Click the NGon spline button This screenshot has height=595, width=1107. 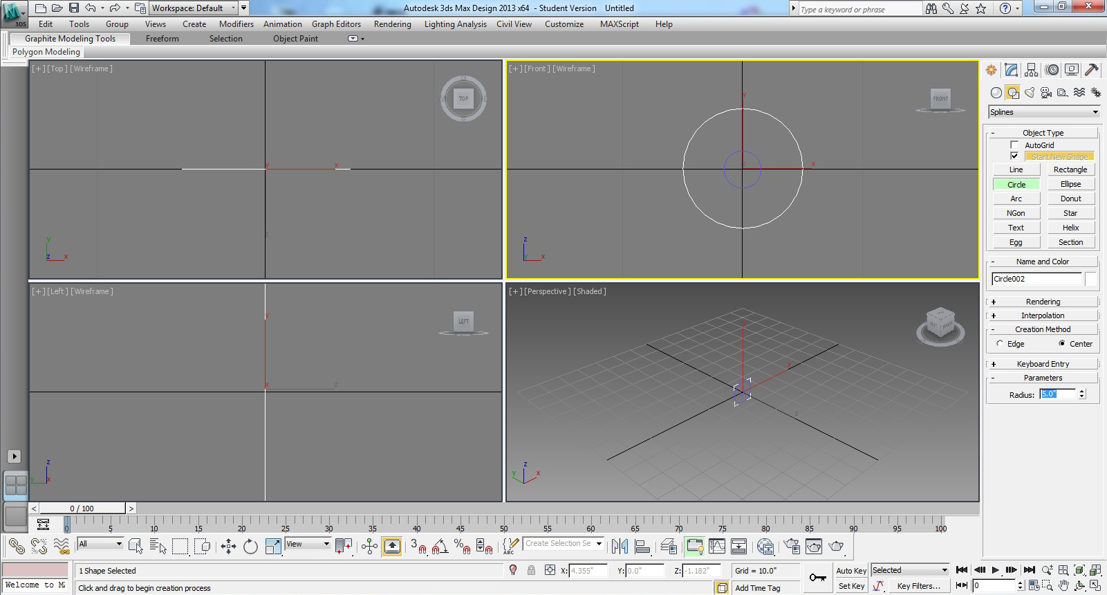pyautogui.click(x=1016, y=213)
